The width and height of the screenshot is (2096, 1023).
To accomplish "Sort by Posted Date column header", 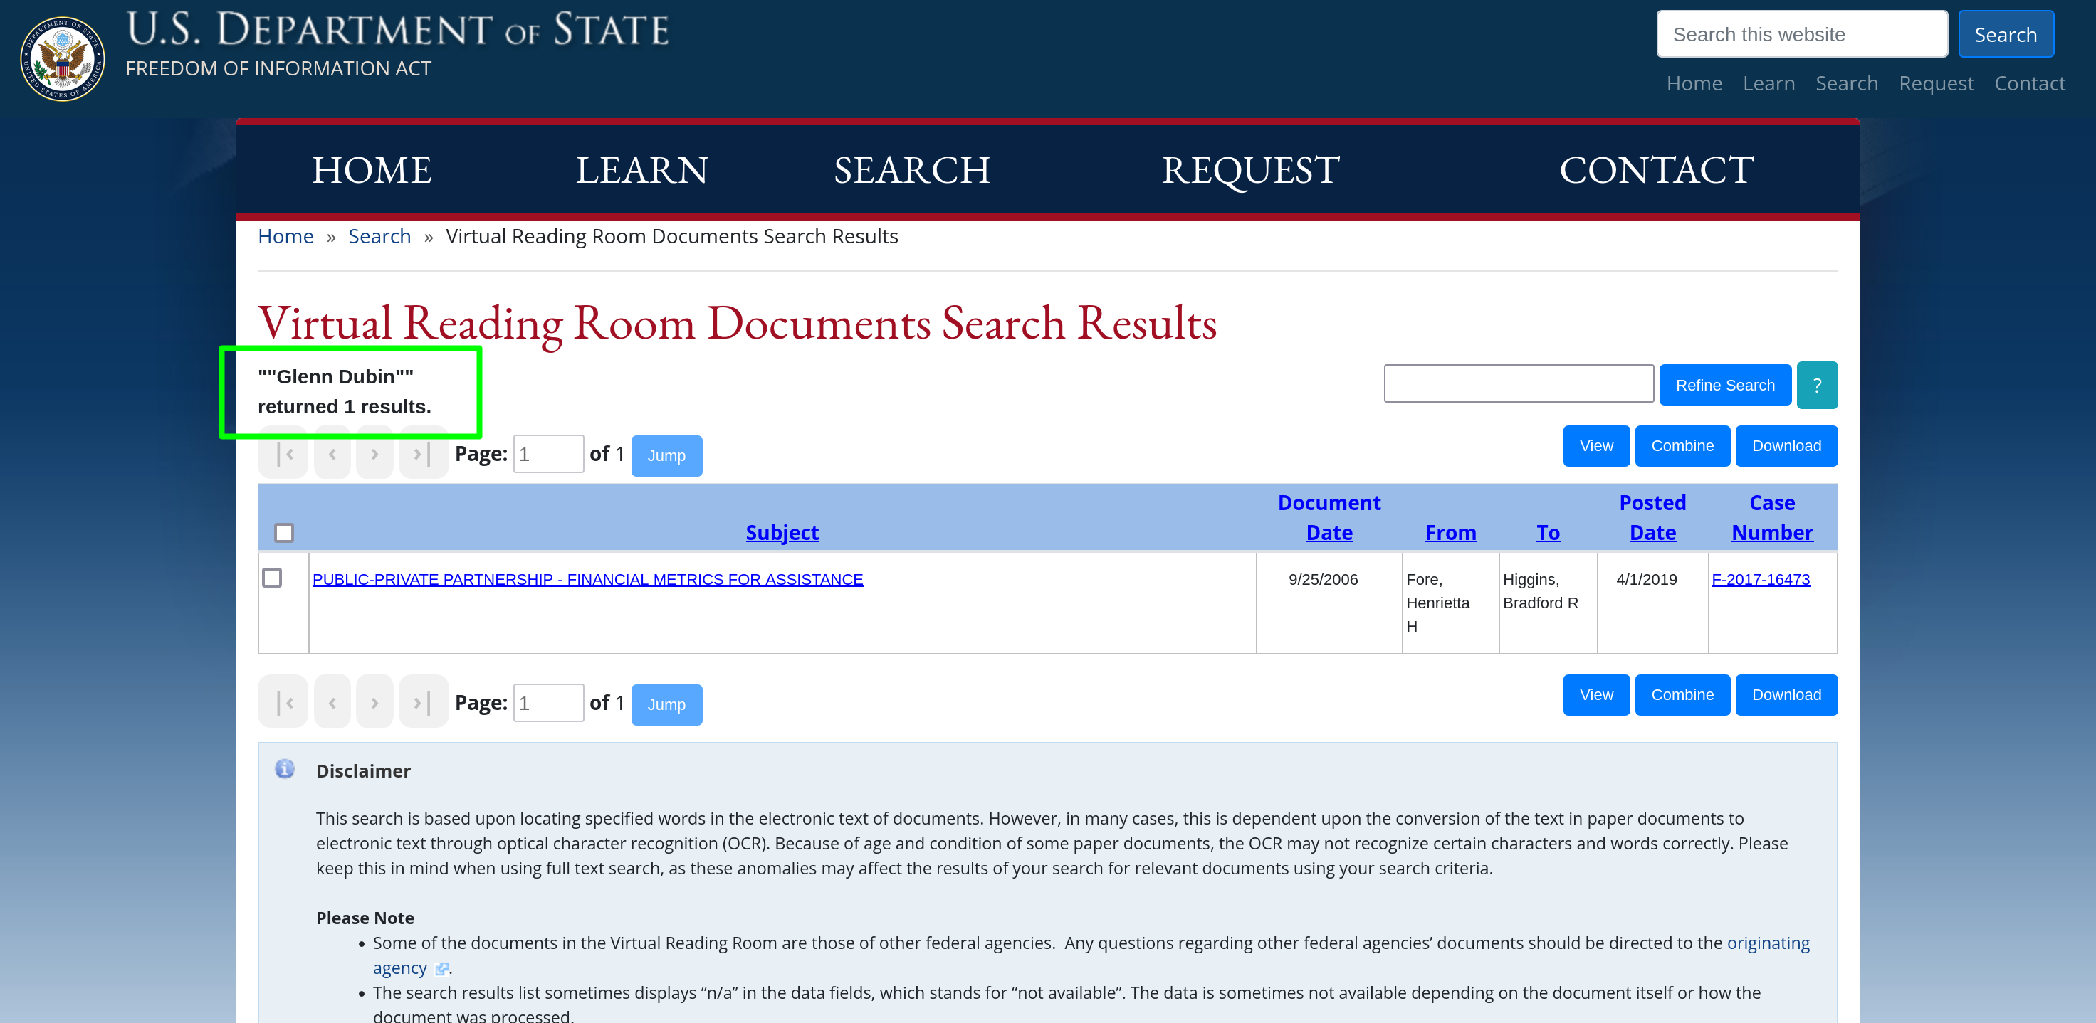I will click(x=1652, y=517).
